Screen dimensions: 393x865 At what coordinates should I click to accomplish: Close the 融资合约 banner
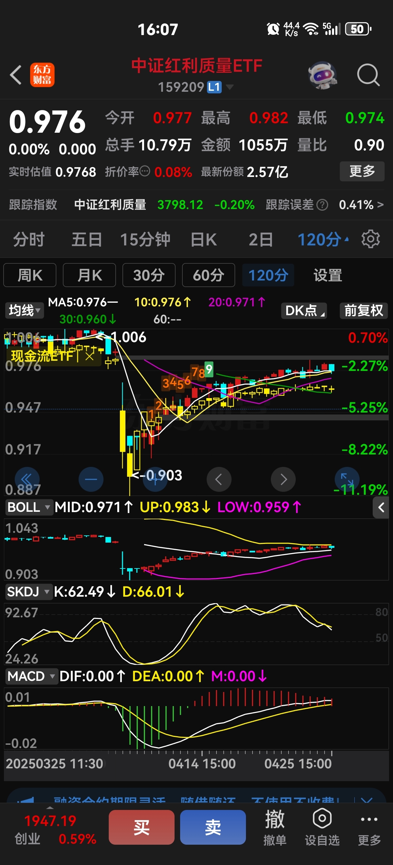point(366,800)
